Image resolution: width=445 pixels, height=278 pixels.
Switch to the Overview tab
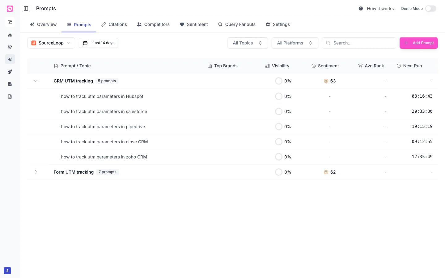(x=43, y=24)
